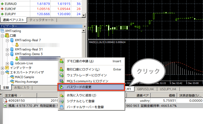Click the Moving Average expert icon

pos(12,82)
